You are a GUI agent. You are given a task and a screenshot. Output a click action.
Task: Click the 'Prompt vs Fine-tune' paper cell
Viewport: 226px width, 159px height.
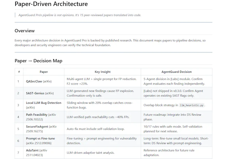click(x=44, y=141)
